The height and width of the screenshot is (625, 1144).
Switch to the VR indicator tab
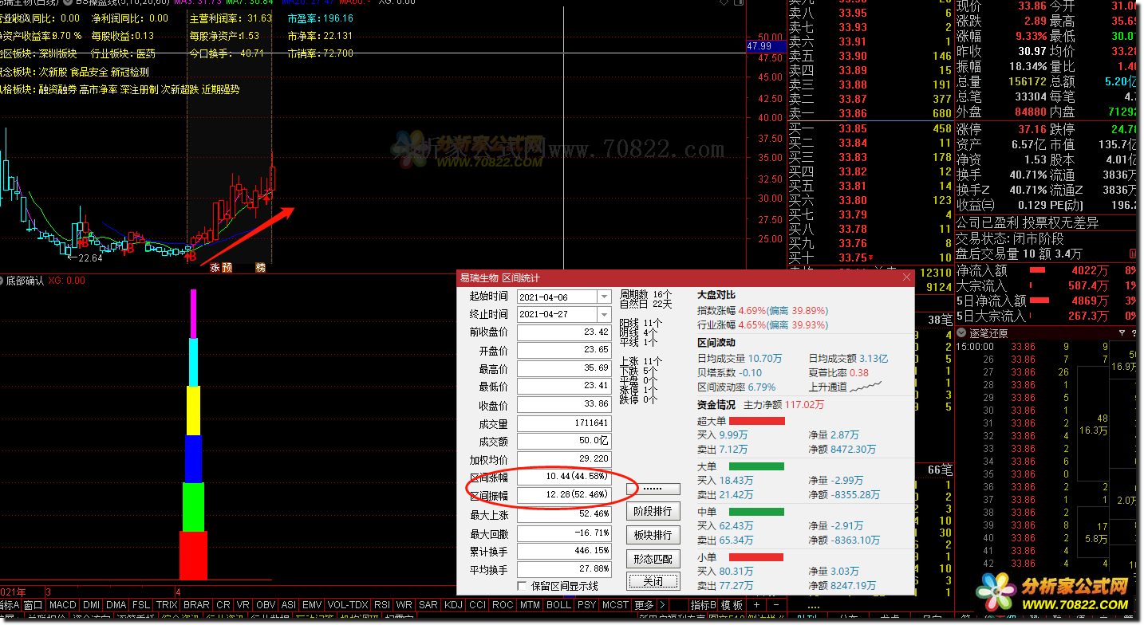[243, 605]
